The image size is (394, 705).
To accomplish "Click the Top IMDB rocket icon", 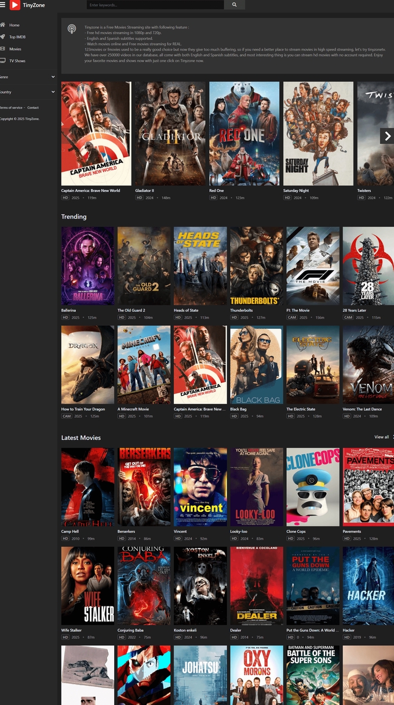I will point(3,37).
